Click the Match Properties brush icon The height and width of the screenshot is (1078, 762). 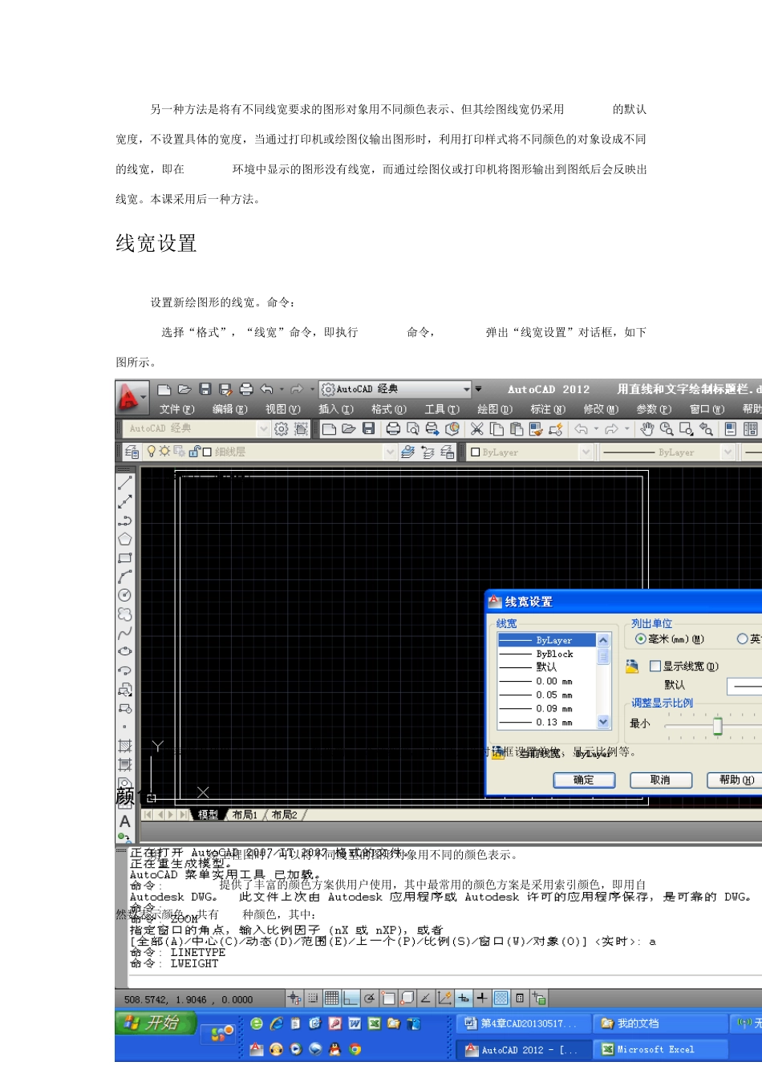click(x=536, y=429)
